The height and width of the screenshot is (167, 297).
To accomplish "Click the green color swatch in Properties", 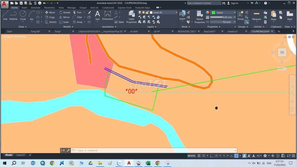I will coord(213,12).
